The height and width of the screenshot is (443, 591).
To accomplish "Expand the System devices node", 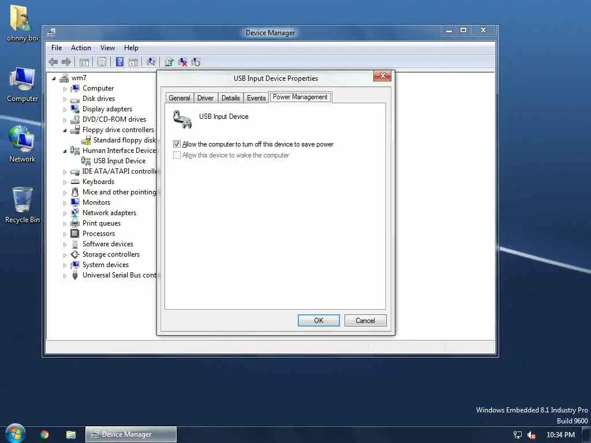I will point(65,265).
